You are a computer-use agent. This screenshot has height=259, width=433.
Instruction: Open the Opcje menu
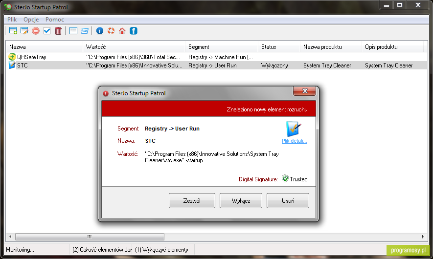click(x=31, y=20)
